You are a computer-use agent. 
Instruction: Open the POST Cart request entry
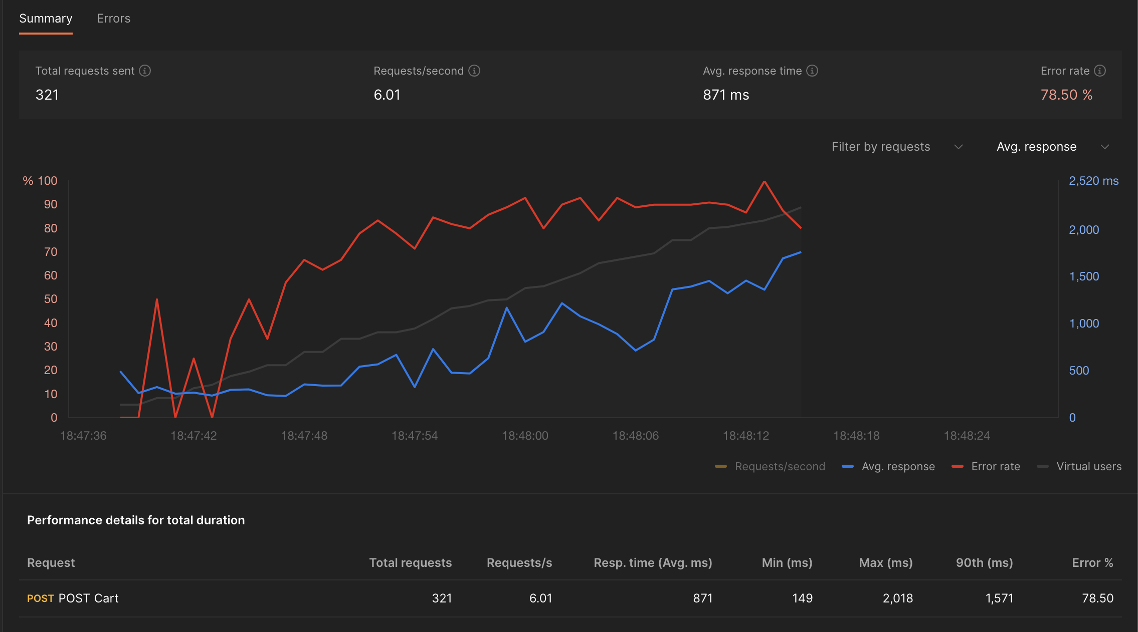pyautogui.click(x=89, y=598)
